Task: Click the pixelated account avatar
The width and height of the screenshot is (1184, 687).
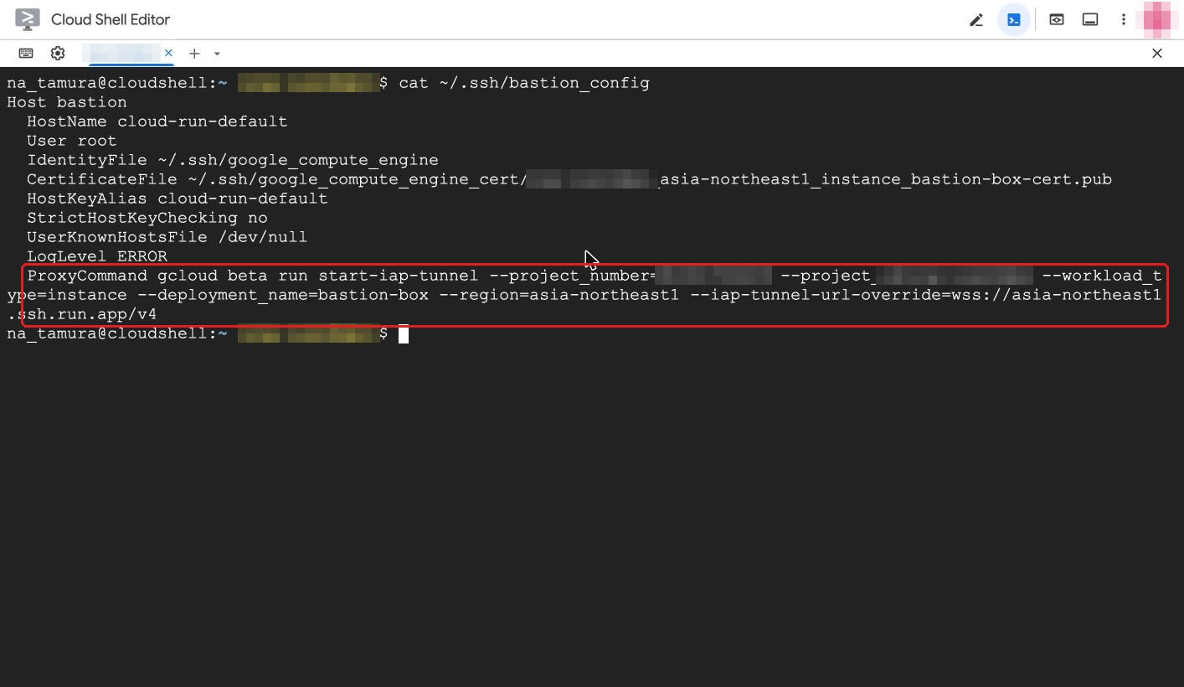Action: click(1156, 19)
